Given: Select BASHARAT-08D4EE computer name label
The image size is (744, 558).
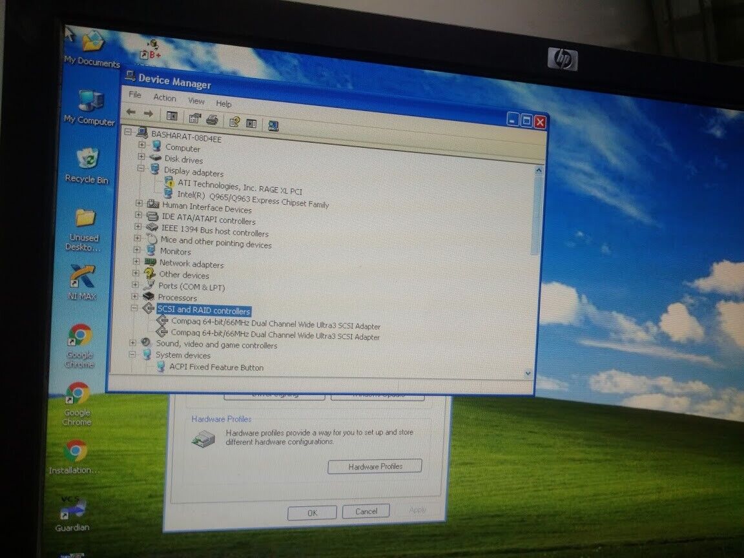Looking at the screenshot, I should tap(186, 137).
